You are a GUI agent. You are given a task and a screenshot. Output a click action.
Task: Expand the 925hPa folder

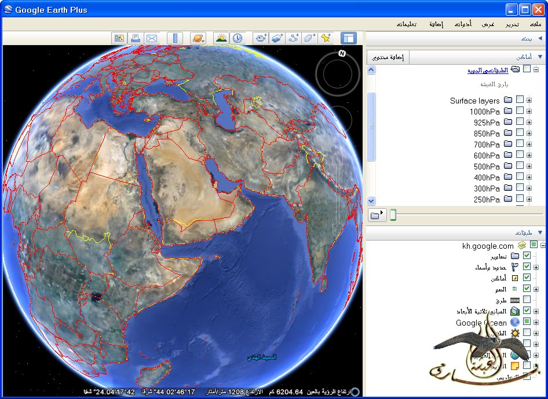pyautogui.click(x=529, y=123)
